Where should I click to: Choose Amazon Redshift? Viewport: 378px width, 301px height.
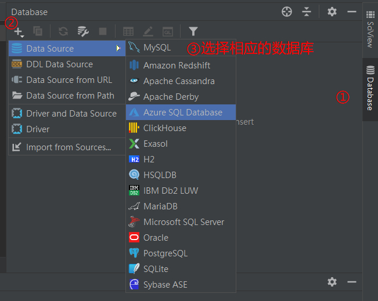click(181, 66)
